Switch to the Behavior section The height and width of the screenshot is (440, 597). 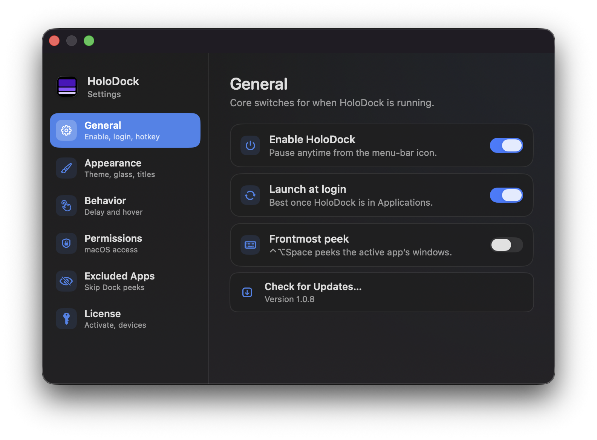pos(125,206)
